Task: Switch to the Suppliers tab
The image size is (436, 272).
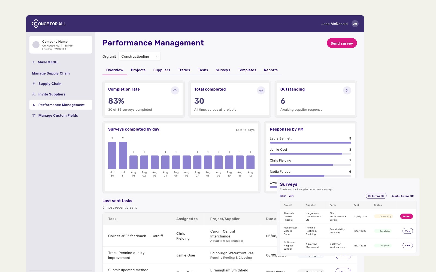Action: pyautogui.click(x=162, y=70)
